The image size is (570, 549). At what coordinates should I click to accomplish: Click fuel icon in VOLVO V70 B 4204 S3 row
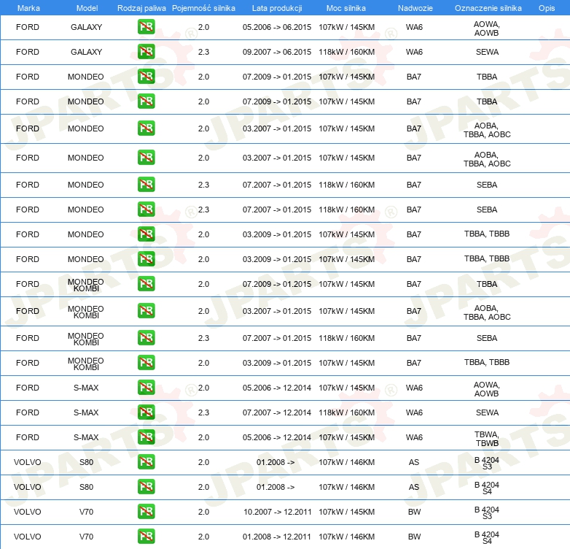click(x=146, y=511)
